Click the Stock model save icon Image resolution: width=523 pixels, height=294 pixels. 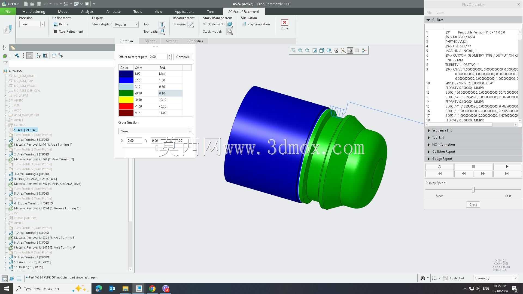pos(230,32)
